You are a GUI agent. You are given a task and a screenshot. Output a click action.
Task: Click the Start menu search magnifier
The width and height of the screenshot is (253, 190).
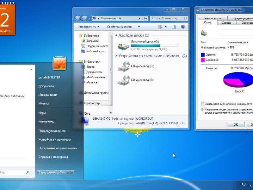click(x=28, y=172)
